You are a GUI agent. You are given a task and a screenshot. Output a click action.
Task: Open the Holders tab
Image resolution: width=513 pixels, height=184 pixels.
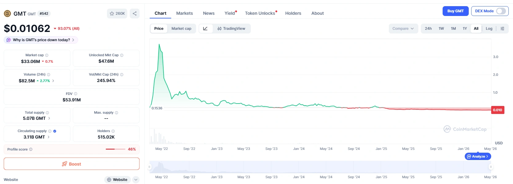[x=293, y=13]
